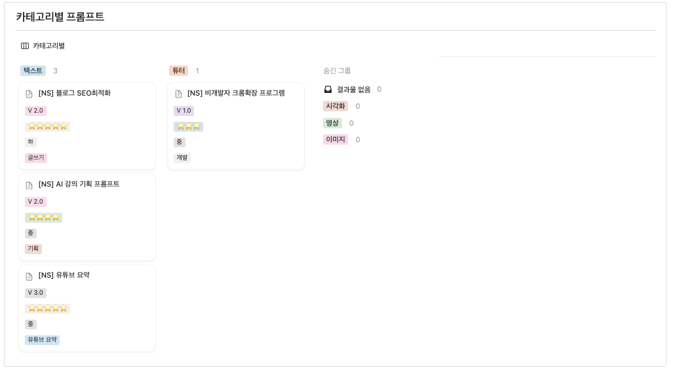The height and width of the screenshot is (370, 675).
Task: Open the 튜터 group header tag
Action: pyautogui.click(x=179, y=71)
